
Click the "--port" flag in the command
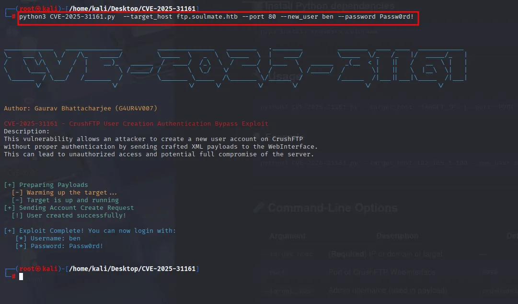click(x=253, y=16)
